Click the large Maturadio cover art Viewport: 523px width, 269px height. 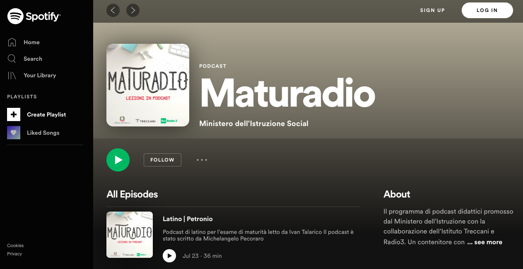(148, 85)
